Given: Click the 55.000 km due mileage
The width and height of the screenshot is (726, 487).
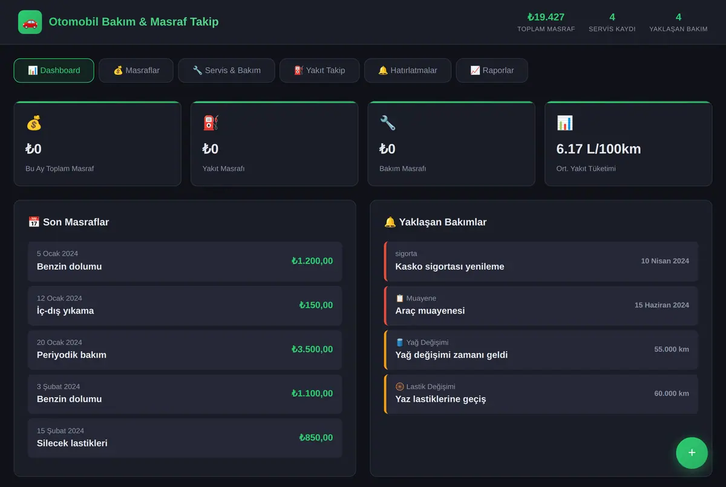Looking at the screenshot, I should tap(672, 349).
